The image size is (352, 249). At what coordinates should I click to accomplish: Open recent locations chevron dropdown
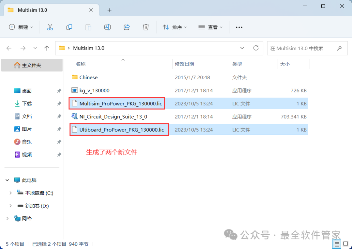point(35,48)
